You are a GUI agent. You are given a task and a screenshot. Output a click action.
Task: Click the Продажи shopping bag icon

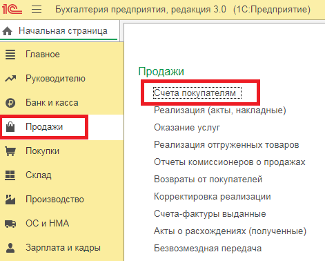(x=10, y=127)
